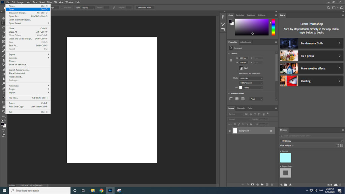Click the light blue library color swatch
The width and height of the screenshot is (345, 194).
tap(285, 158)
